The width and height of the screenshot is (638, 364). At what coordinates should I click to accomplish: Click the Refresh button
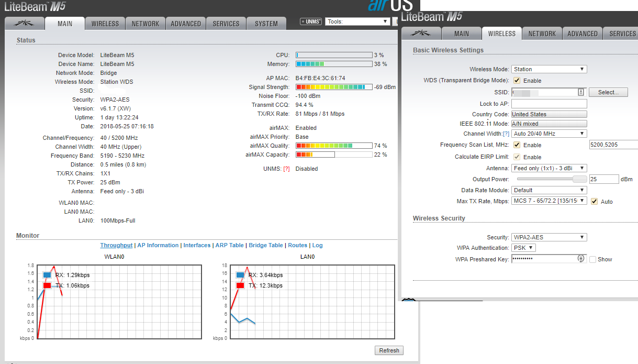click(389, 350)
